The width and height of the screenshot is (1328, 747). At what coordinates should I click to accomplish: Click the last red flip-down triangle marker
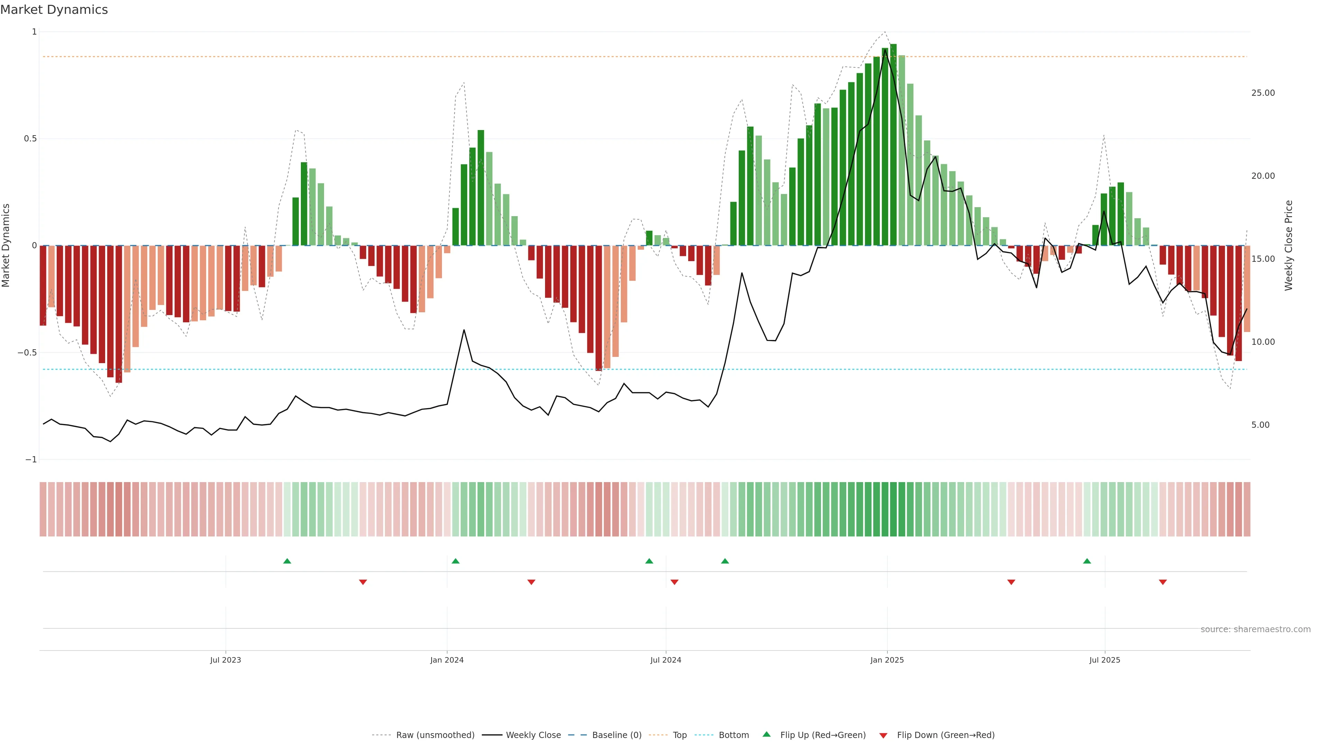(x=1162, y=582)
